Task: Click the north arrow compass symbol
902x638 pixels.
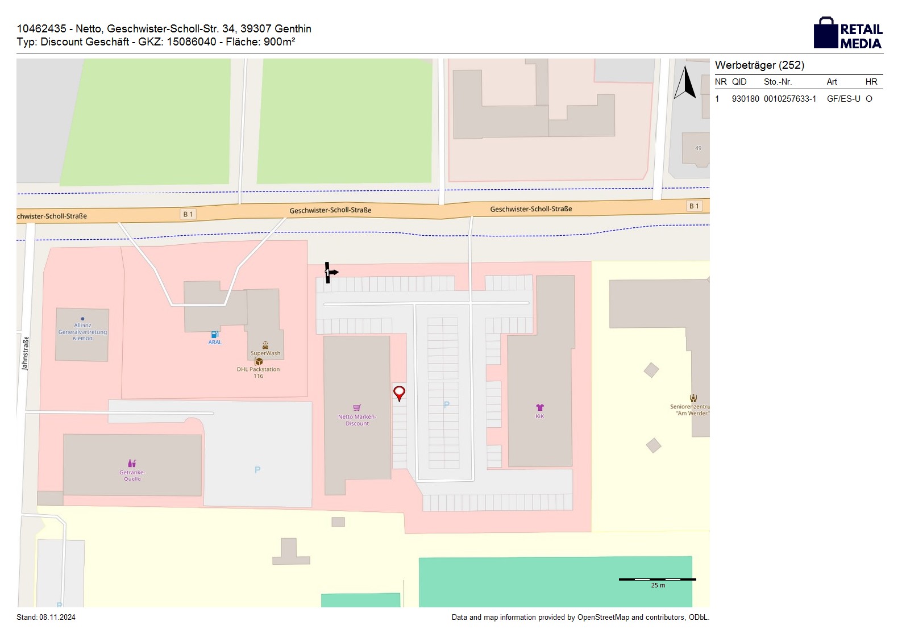Action: click(685, 83)
